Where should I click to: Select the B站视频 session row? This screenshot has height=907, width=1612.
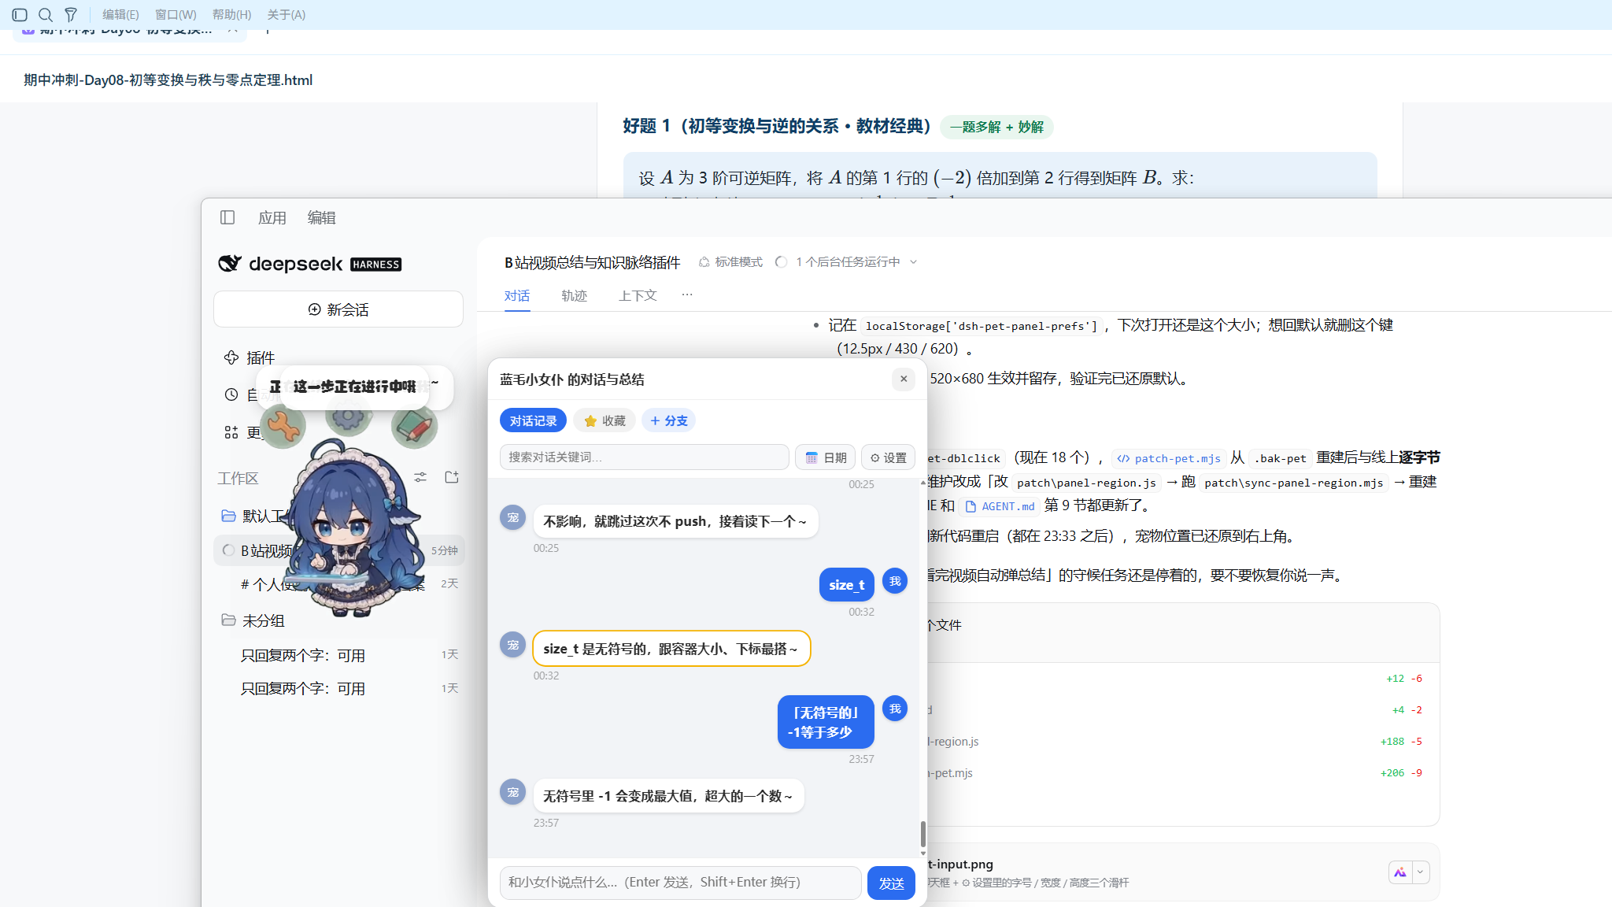[338, 550]
